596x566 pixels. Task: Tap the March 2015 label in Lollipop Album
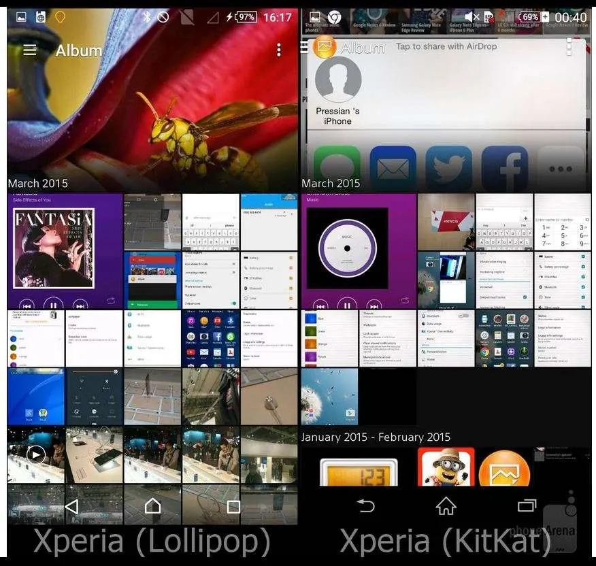37,183
